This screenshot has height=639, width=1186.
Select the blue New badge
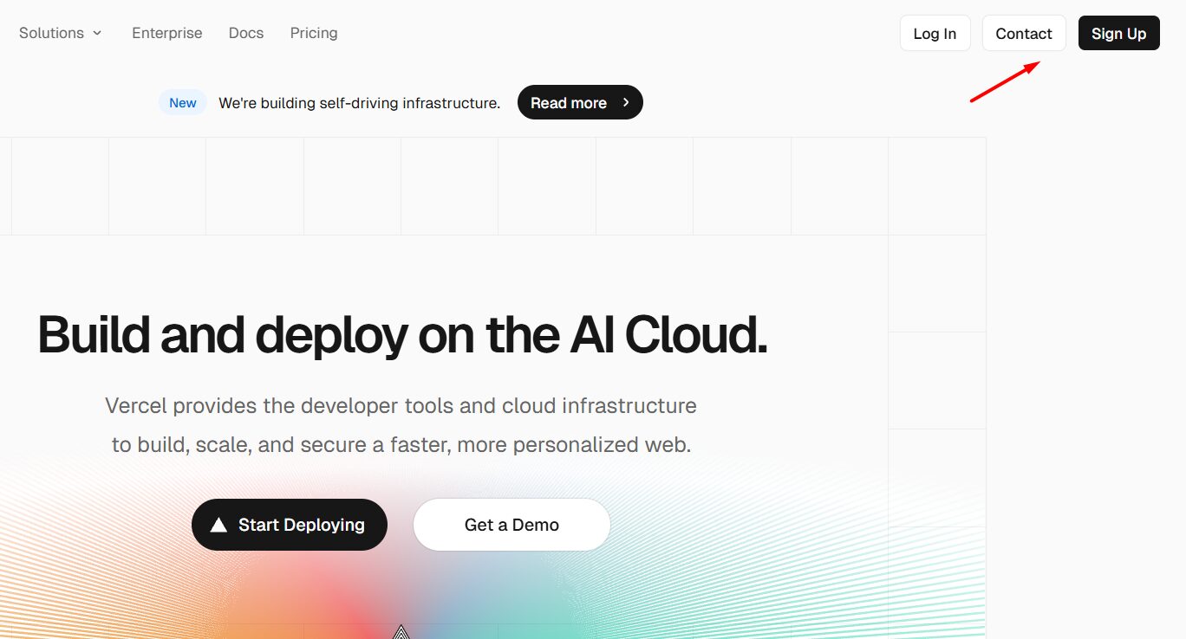tap(182, 102)
